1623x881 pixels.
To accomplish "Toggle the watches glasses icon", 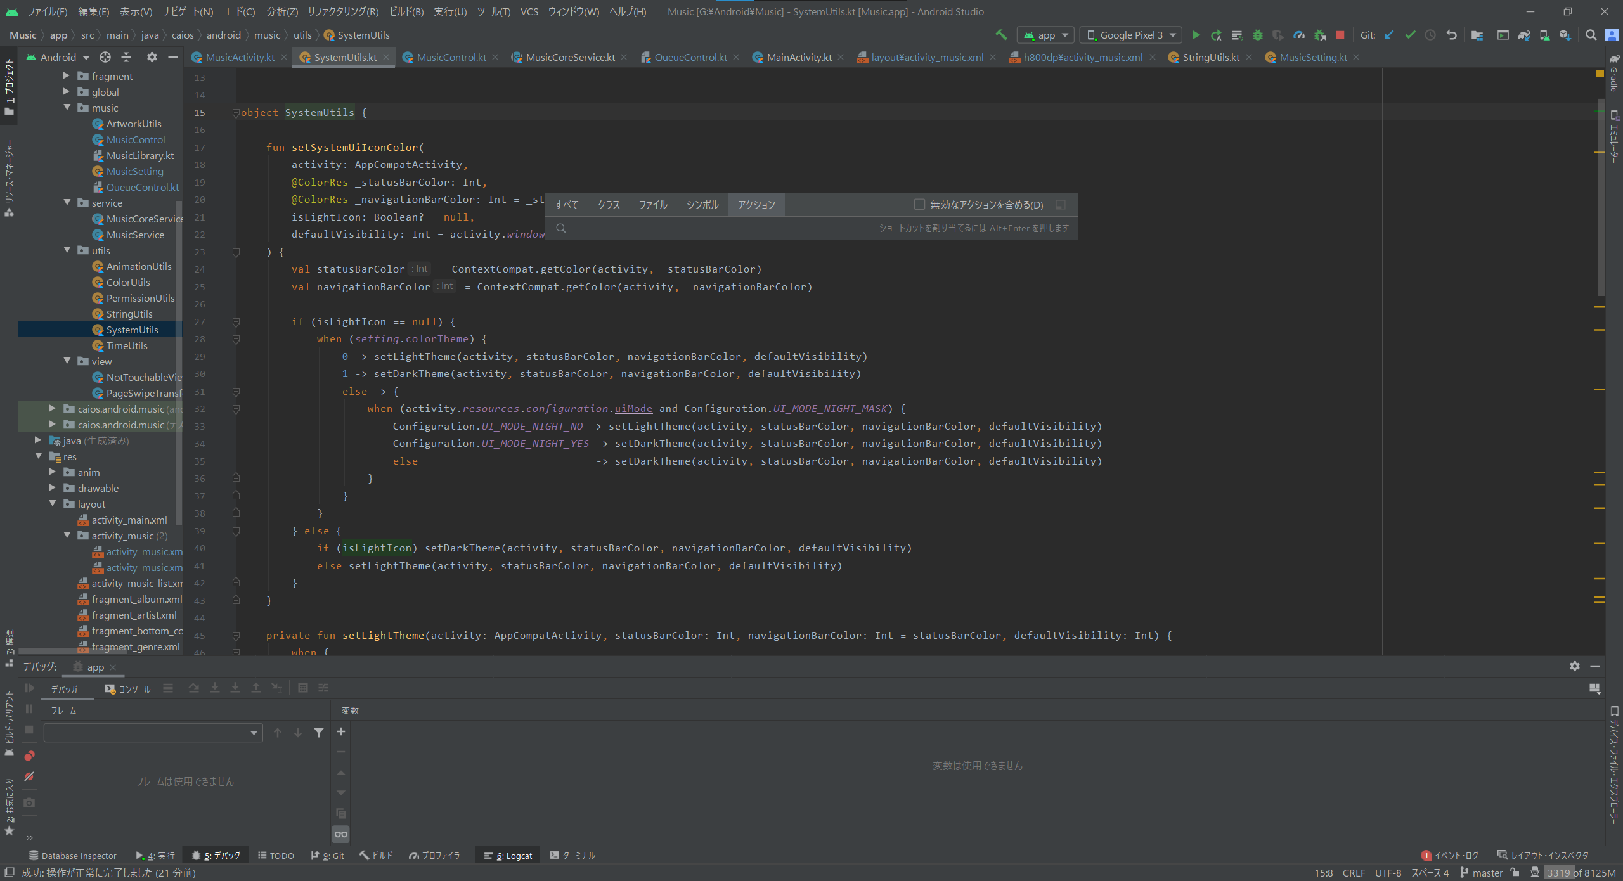I will (x=340, y=834).
